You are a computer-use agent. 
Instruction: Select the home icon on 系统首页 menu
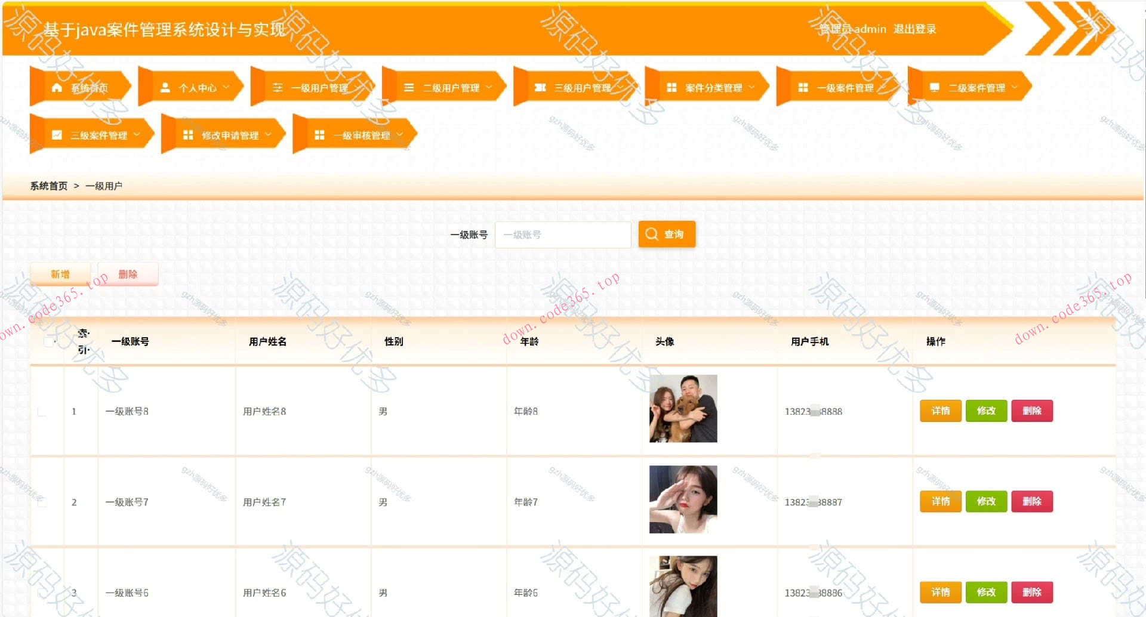(56, 87)
